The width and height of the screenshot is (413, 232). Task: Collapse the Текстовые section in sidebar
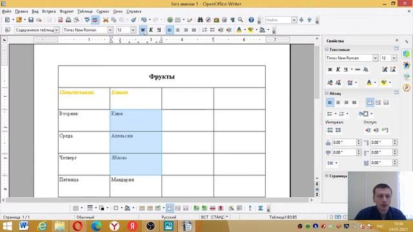pos(327,50)
